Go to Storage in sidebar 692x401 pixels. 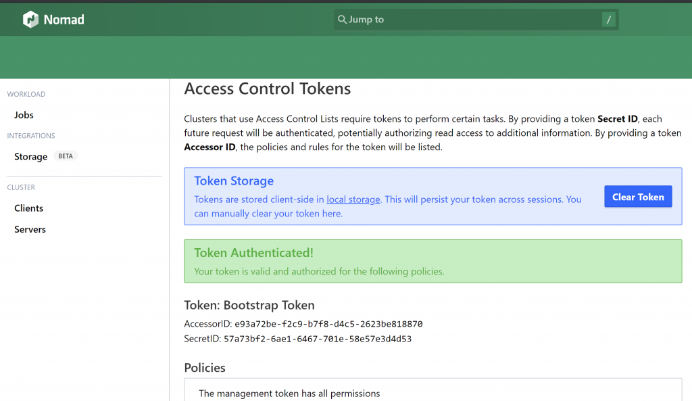coord(30,156)
